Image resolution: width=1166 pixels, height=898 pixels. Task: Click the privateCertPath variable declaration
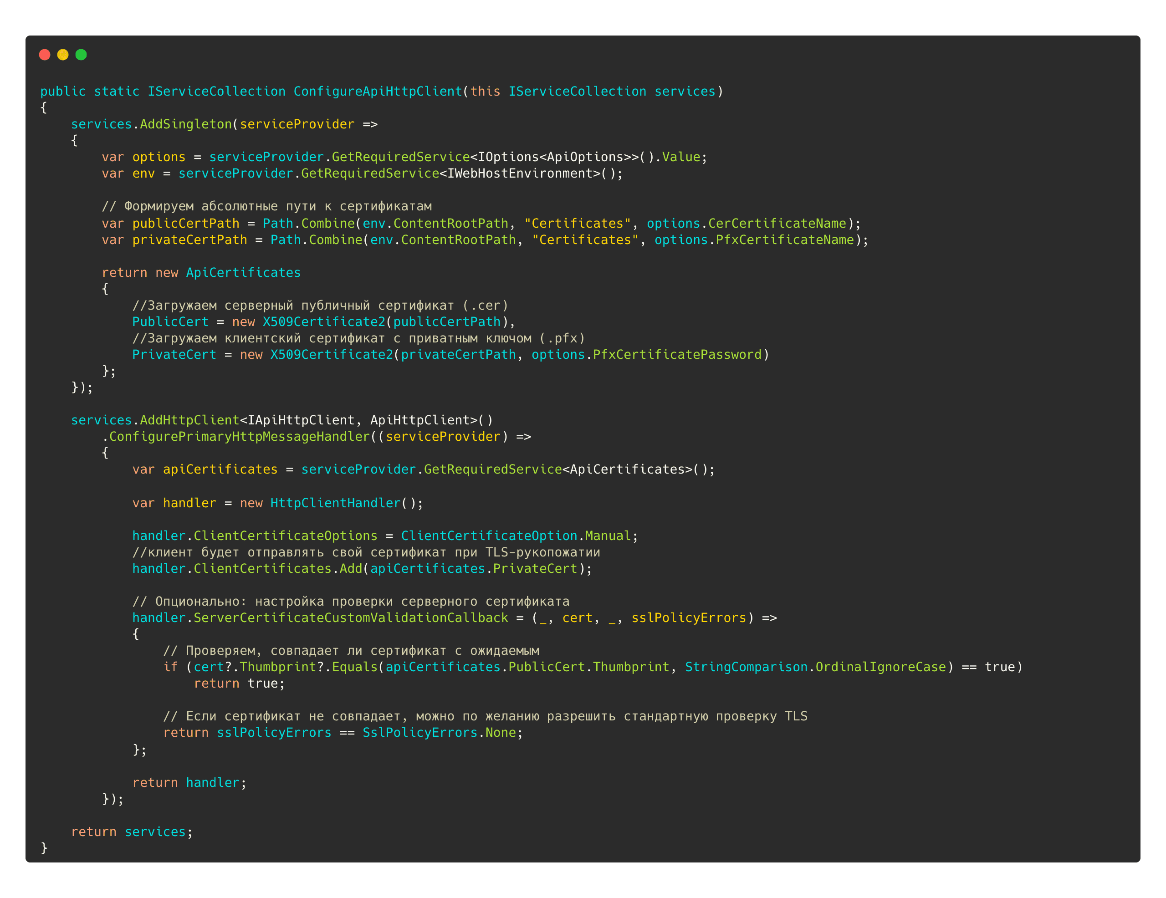click(189, 240)
